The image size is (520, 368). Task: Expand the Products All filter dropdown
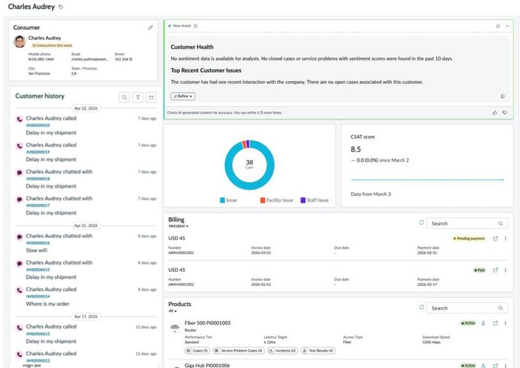pos(172,311)
